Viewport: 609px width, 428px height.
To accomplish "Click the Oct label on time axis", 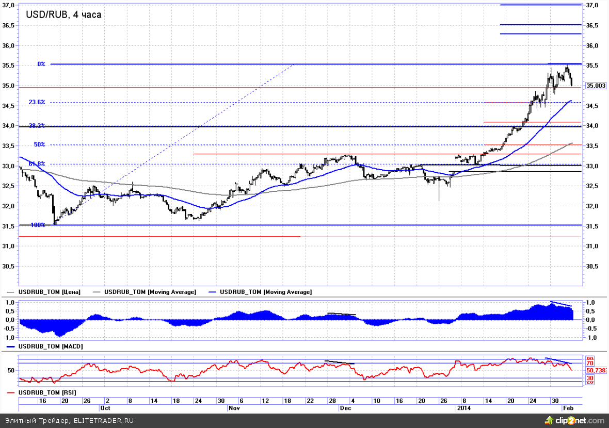I will pos(105,407).
